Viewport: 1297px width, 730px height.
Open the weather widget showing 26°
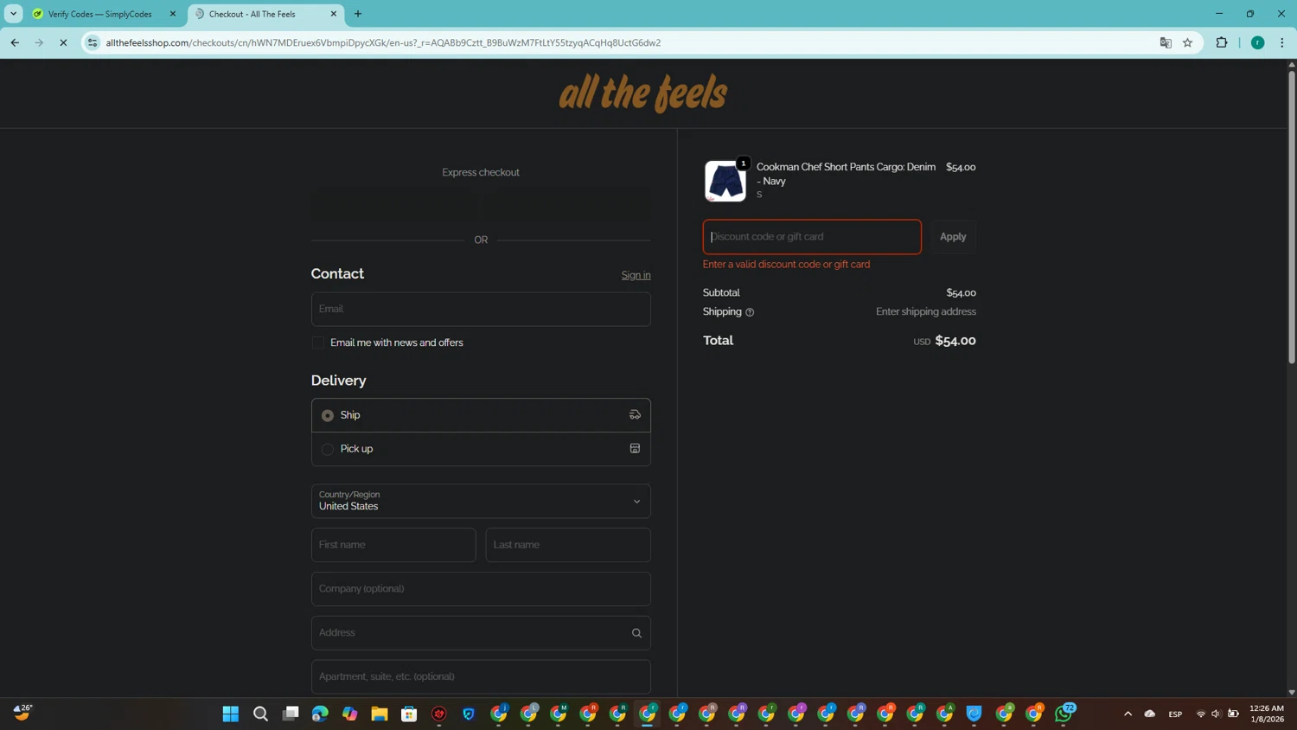pyautogui.click(x=22, y=713)
